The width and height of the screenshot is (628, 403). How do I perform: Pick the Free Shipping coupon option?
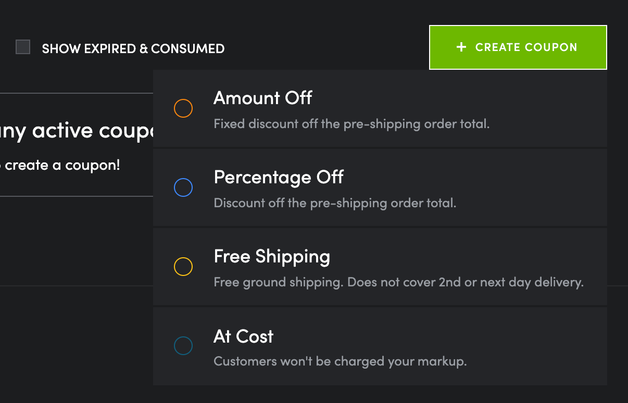pyautogui.click(x=272, y=256)
